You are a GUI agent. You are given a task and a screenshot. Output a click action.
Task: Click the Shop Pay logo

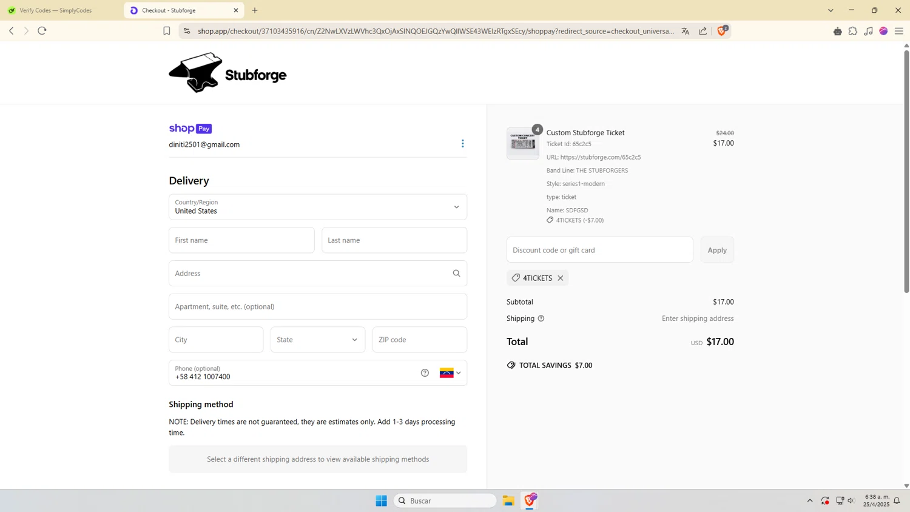coord(190,129)
